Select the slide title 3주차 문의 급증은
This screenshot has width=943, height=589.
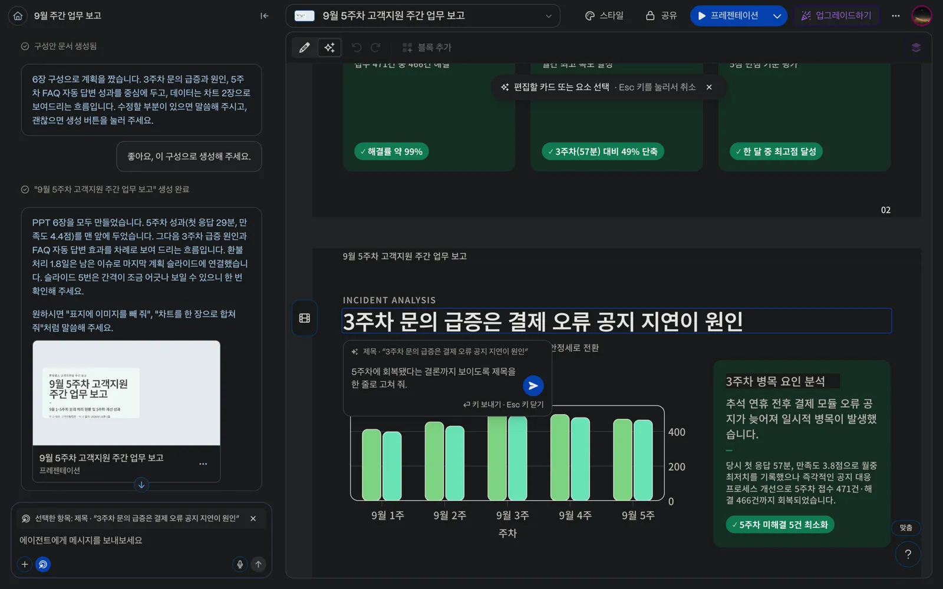[x=616, y=321]
